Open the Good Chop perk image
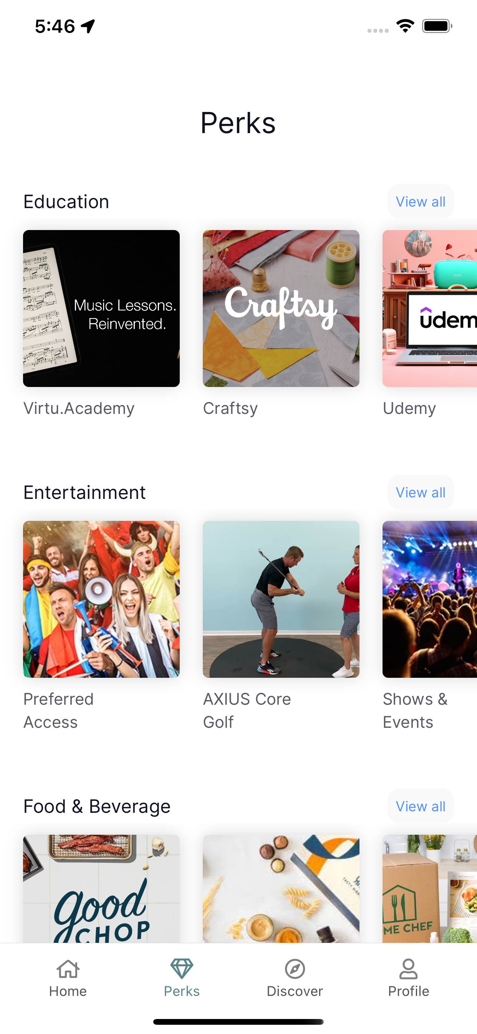Viewport: 477px width, 1034px height. (101, 889)
